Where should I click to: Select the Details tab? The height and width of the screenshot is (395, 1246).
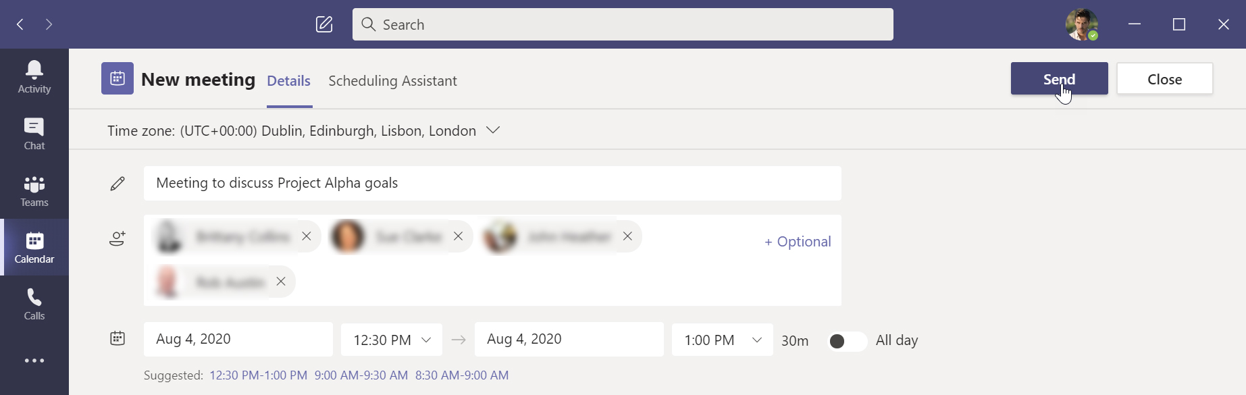[288, 81]
